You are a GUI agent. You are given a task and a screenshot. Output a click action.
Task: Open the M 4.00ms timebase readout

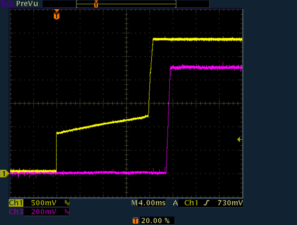pos(149,203)
